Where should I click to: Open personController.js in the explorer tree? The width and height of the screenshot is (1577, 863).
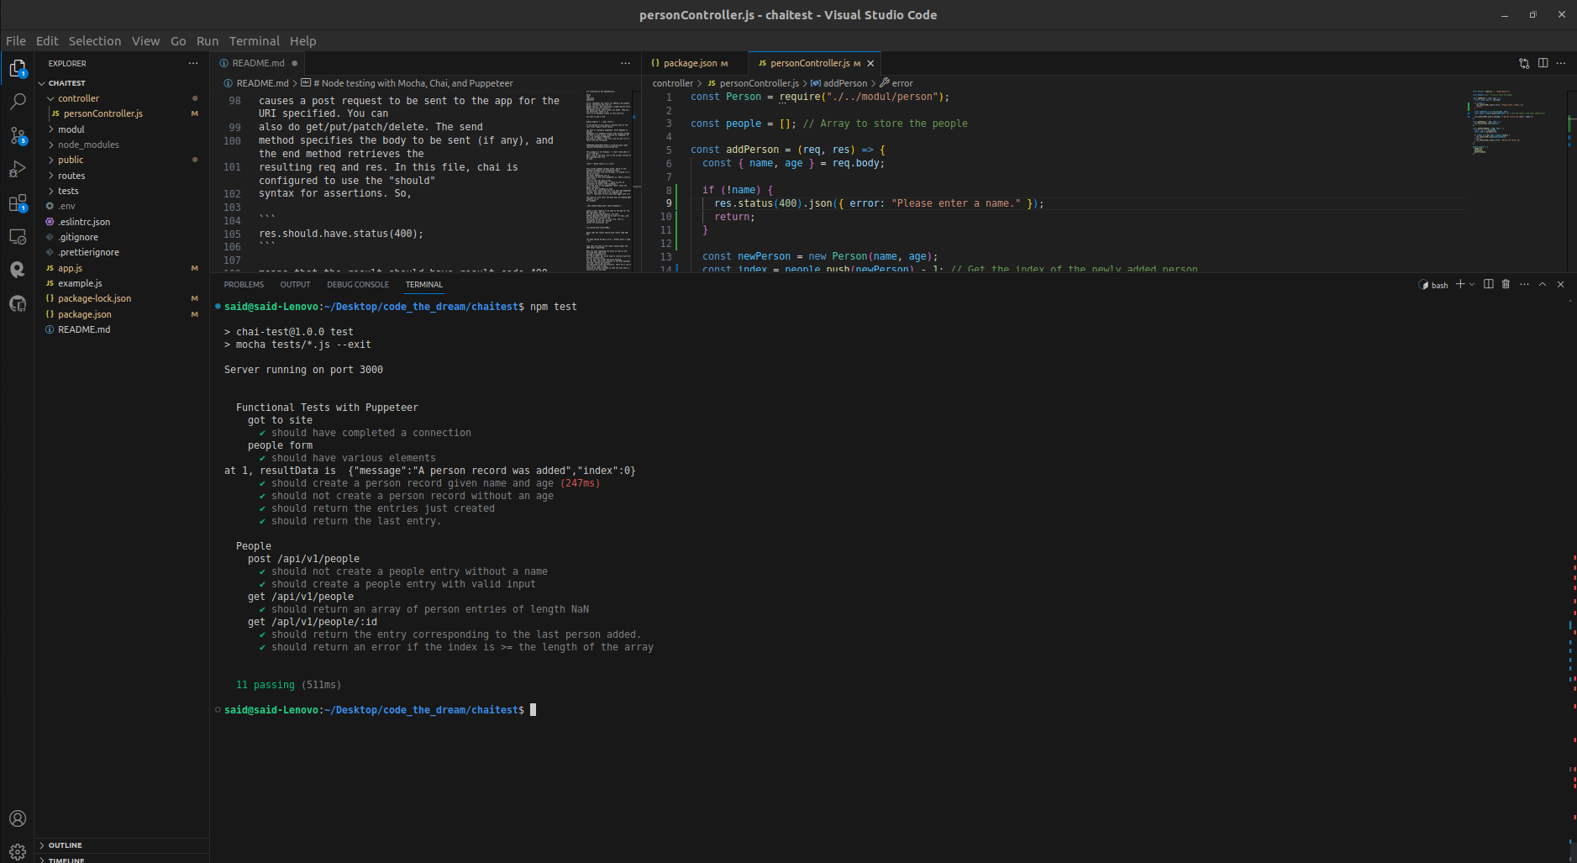(x=121, y=113)
